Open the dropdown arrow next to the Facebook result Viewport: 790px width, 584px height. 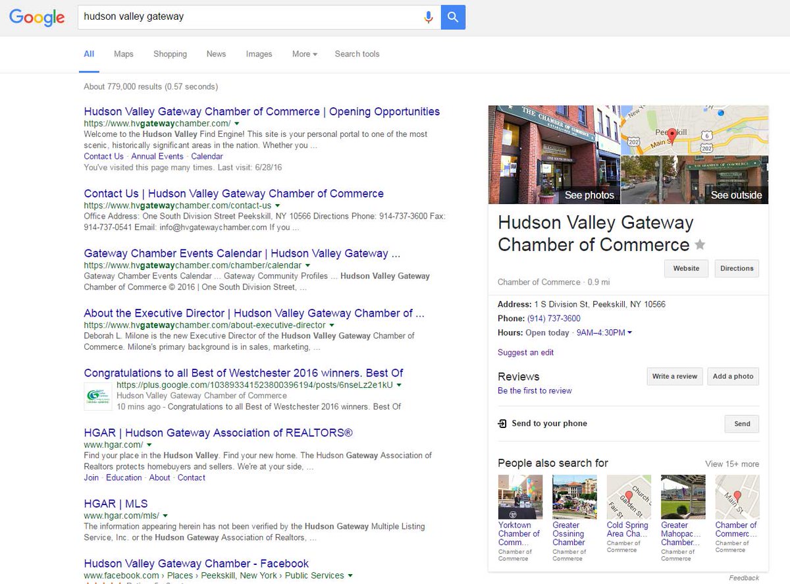[351, 575]
